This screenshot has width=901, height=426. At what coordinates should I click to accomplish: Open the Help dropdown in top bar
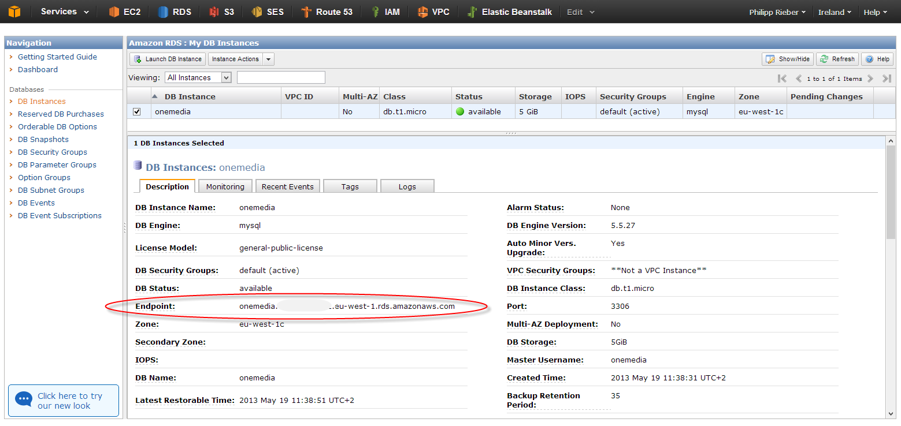point(875,12)
